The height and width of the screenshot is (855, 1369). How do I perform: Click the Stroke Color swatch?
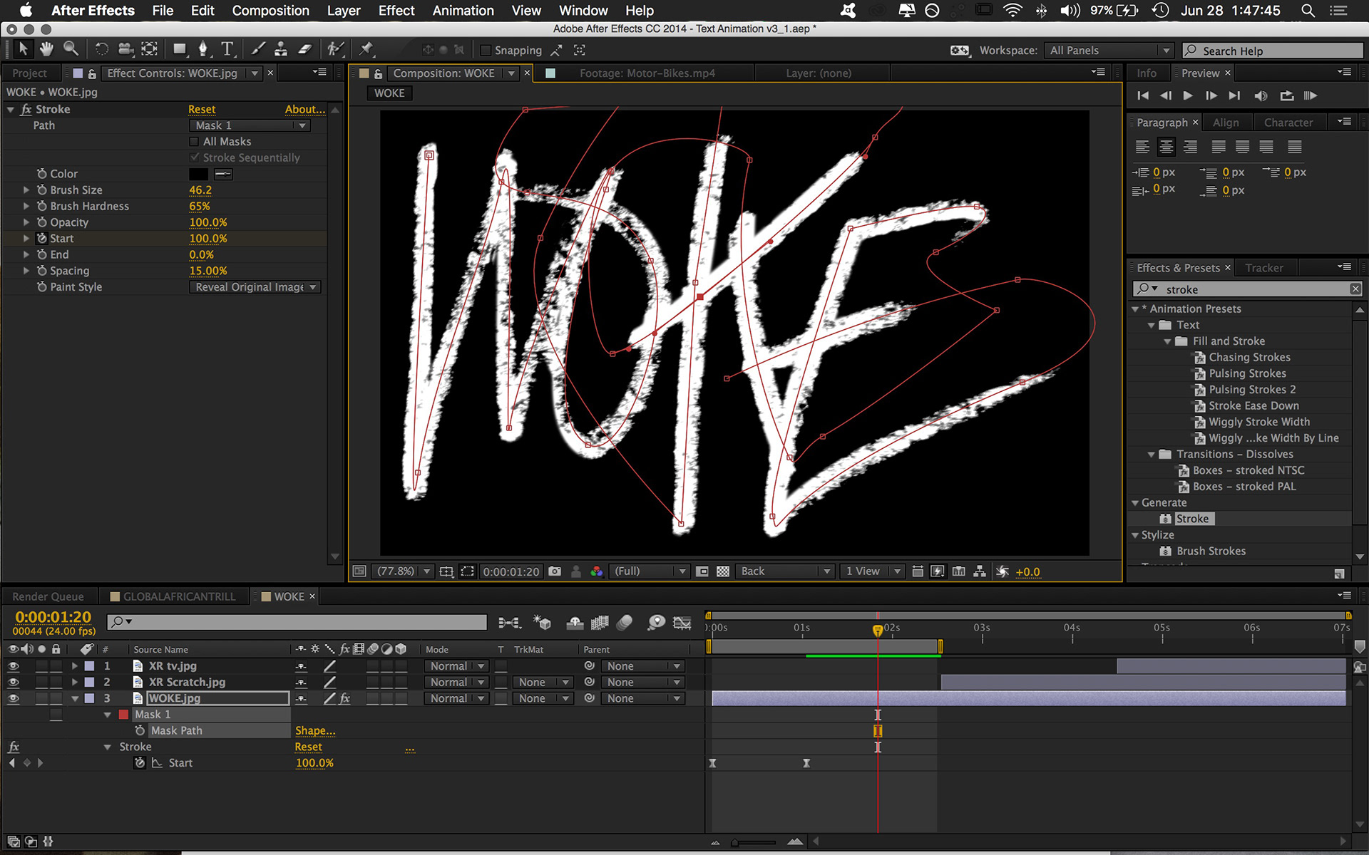198,174
